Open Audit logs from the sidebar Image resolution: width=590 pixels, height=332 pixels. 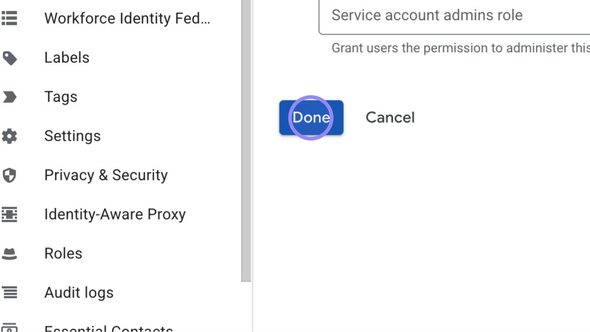click(79, 292)
